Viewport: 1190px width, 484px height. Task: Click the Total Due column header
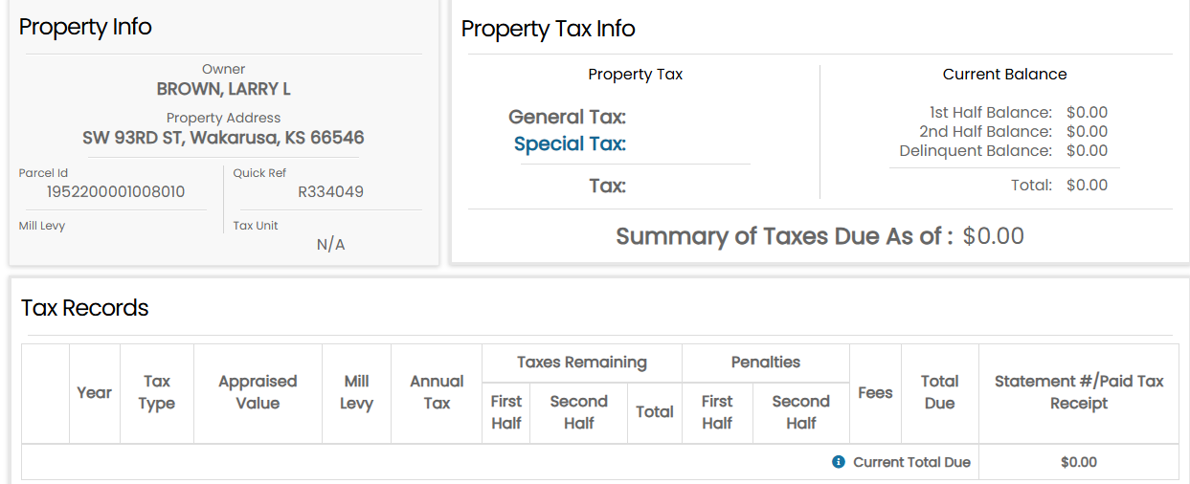point(939,392)
